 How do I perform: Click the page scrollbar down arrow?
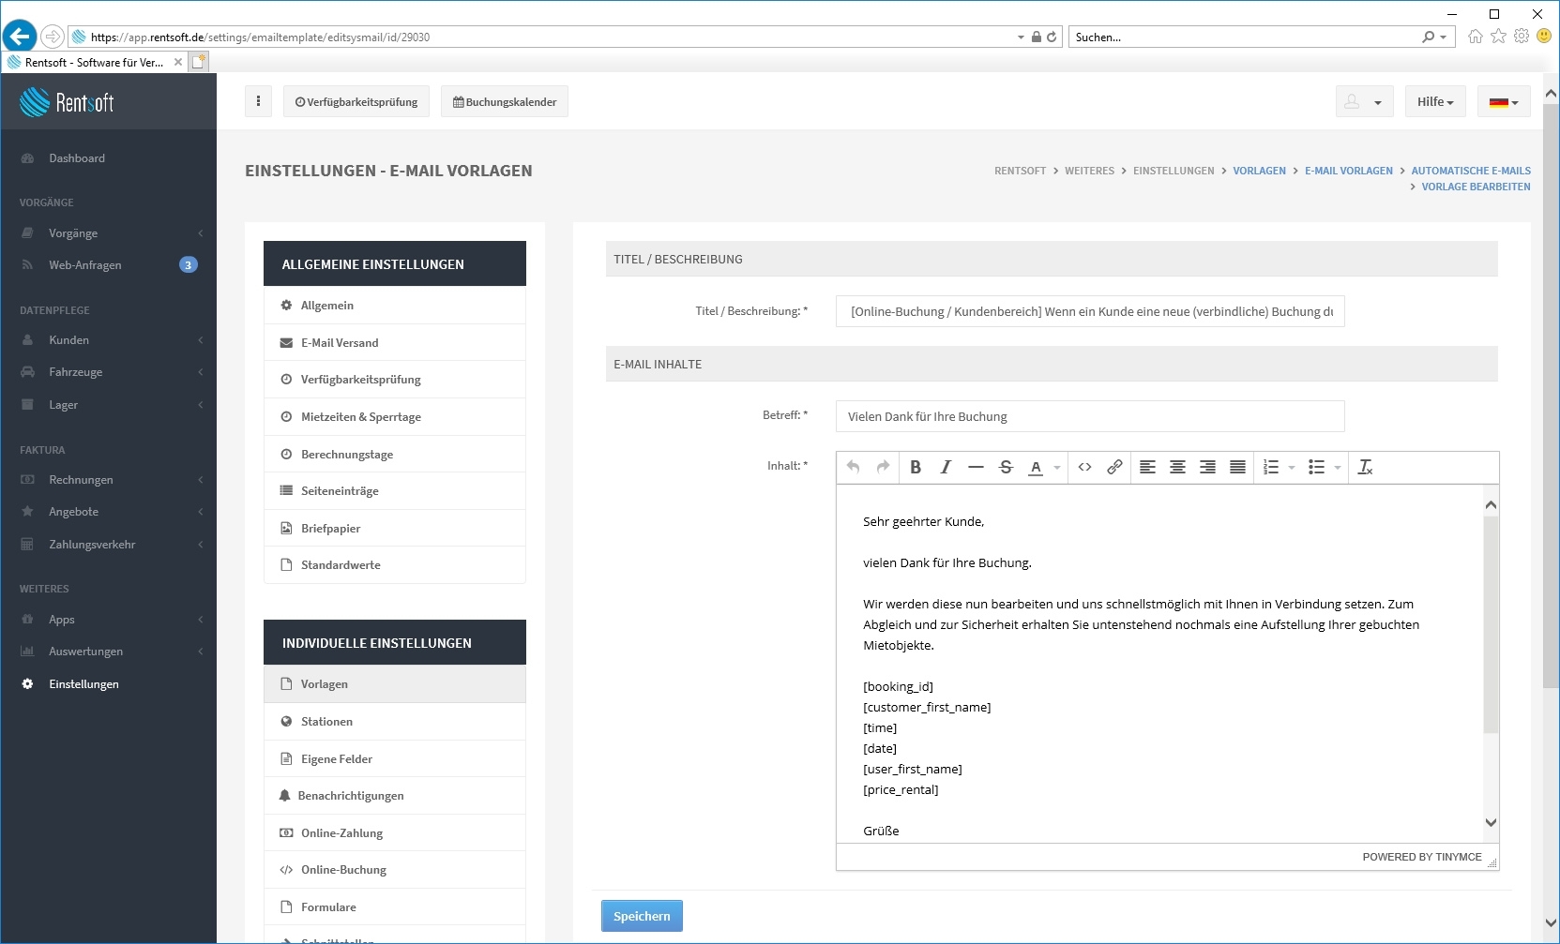point(1551,923)
